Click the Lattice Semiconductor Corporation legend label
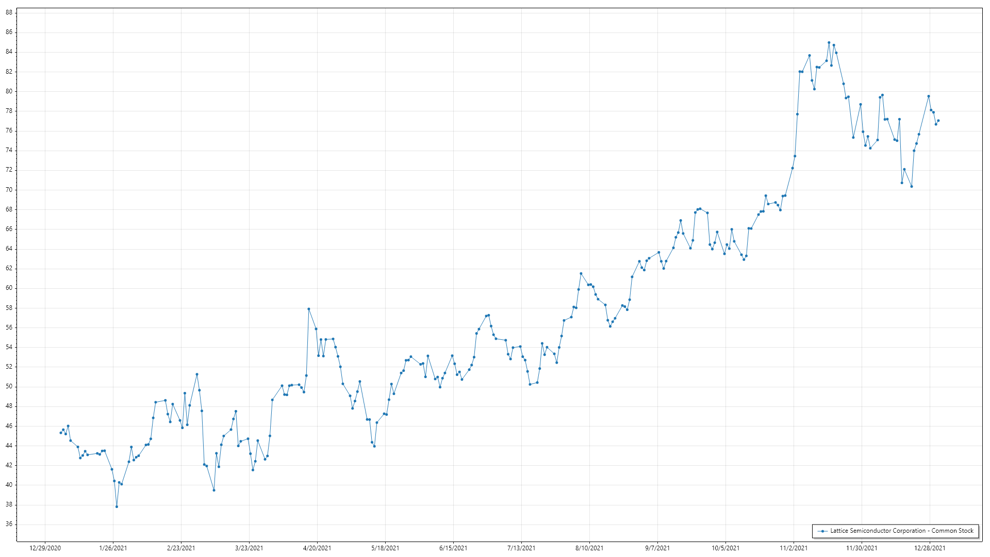This screenshot has width=990, height=557. point(901,531)
